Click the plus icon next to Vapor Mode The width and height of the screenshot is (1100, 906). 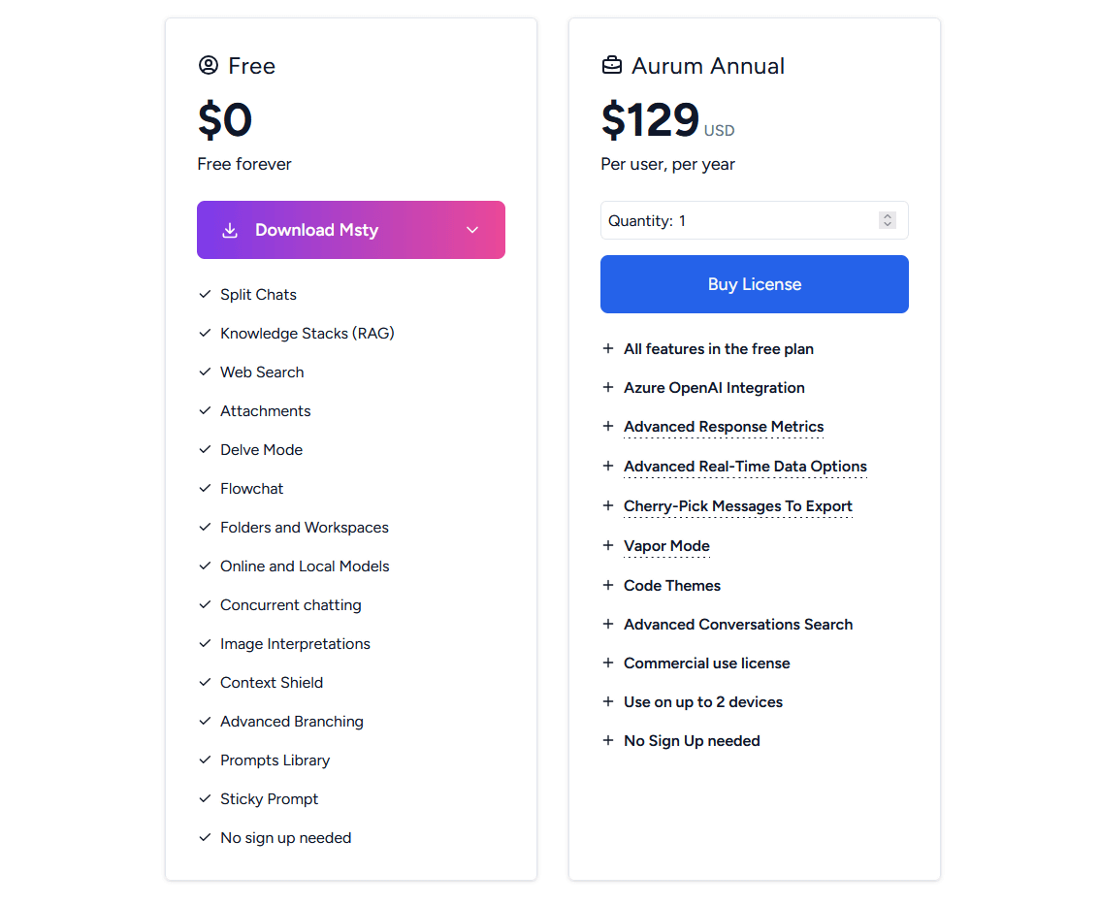click(x=608, y=545)
